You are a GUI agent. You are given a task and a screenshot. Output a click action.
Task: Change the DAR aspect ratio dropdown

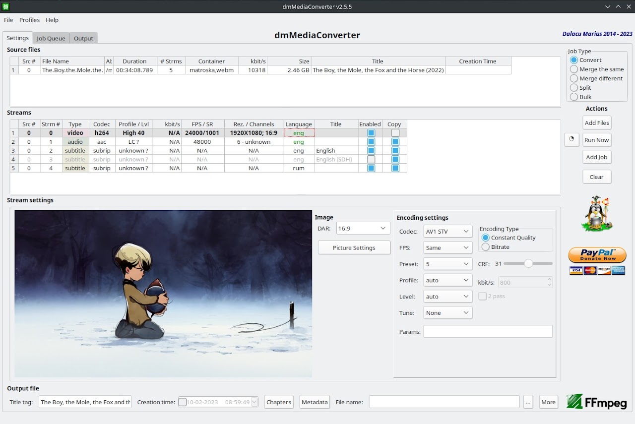(363, 228)
